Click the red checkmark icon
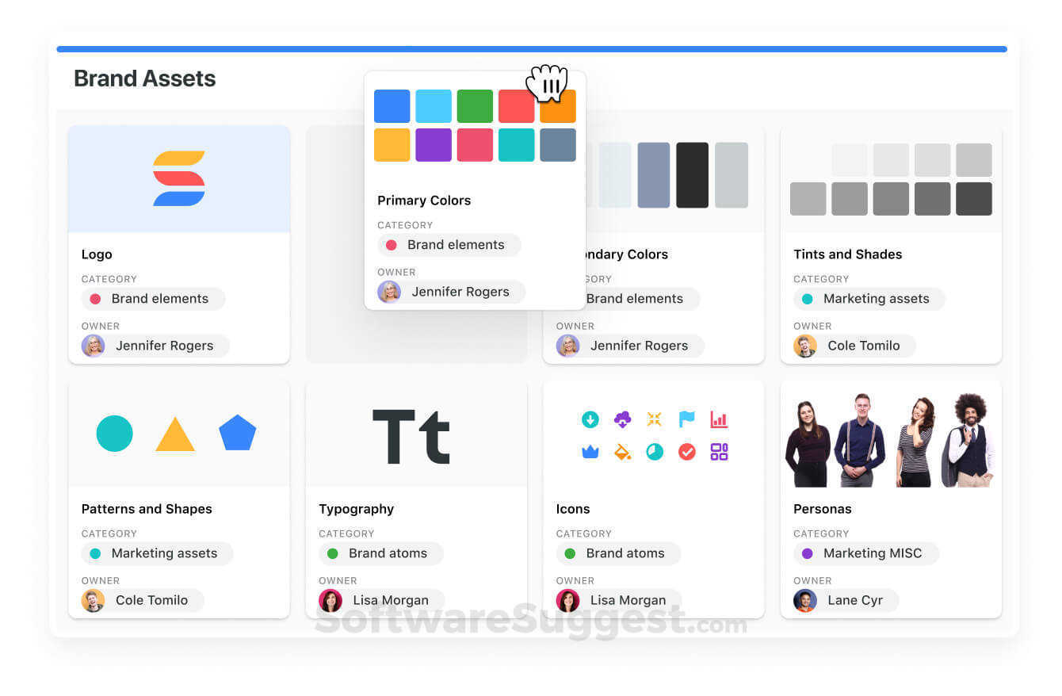This screenshot has height=696, width=1062. tap(686, 451)
